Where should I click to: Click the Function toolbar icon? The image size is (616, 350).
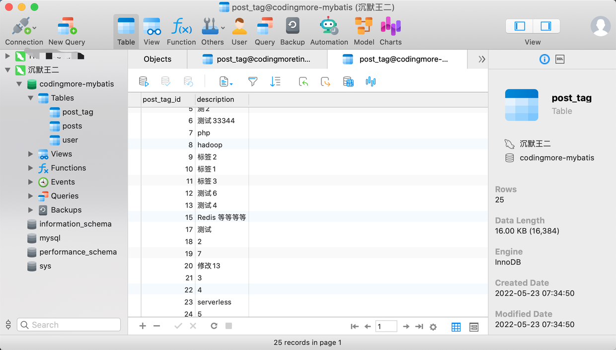click(181, 31)
